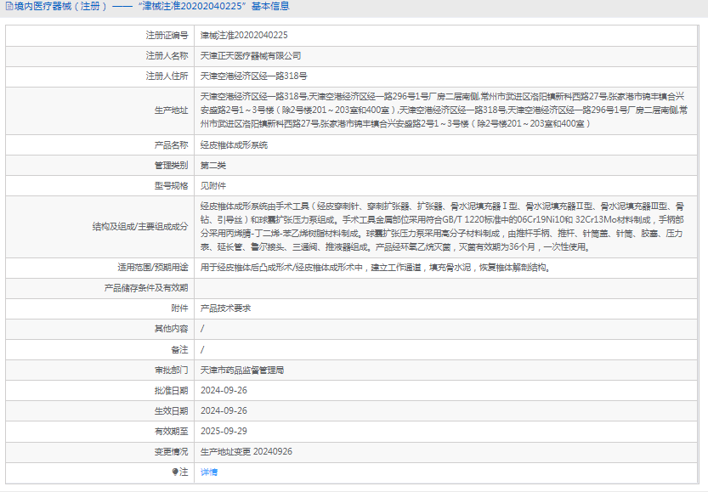The image size is (708, 492).
Task: Click the 备注 label cell
Action: pos(100,350)
